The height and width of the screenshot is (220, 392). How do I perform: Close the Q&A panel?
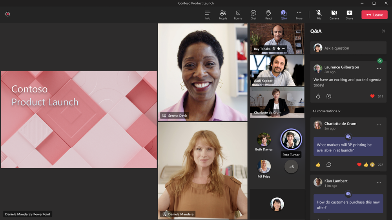coord(383,31)
